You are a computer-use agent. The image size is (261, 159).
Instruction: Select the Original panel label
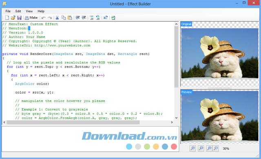(186, 24)
